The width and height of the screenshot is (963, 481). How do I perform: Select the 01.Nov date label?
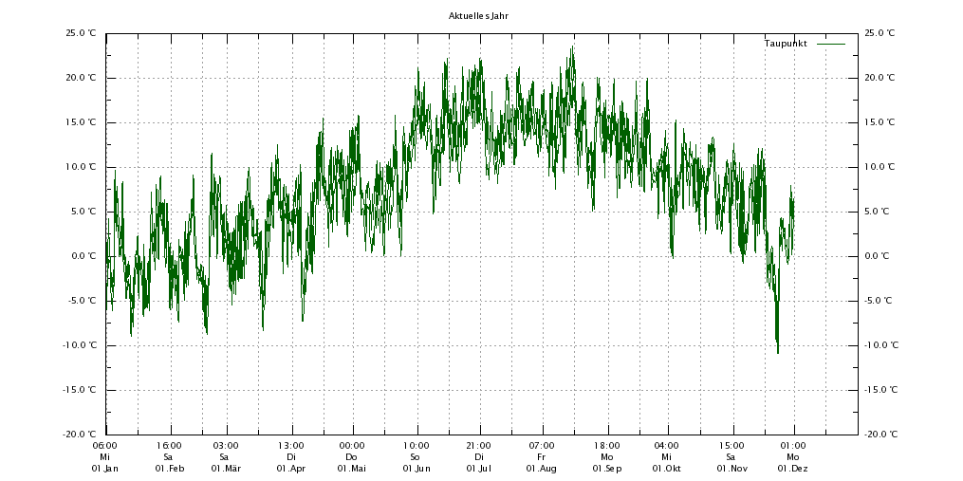coord(731,469)
